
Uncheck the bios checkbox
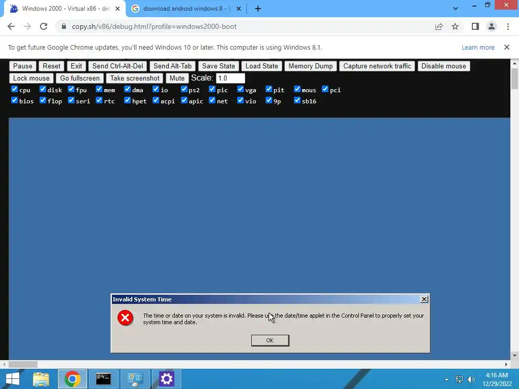coord(14,100)
